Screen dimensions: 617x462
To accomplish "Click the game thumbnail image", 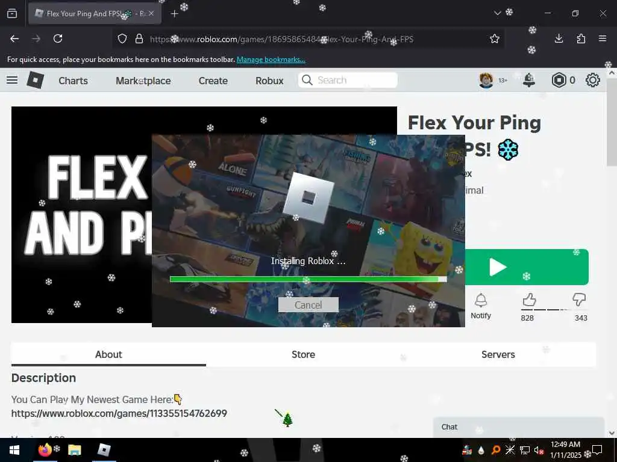I will (x=81, y=215).
